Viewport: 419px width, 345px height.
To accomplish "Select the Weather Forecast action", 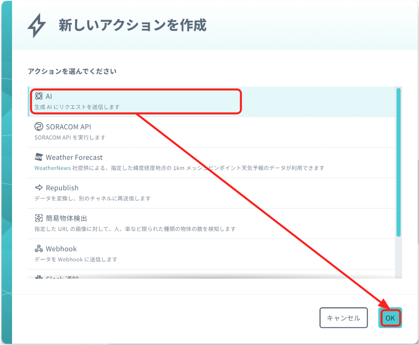I will click(161, 162).
